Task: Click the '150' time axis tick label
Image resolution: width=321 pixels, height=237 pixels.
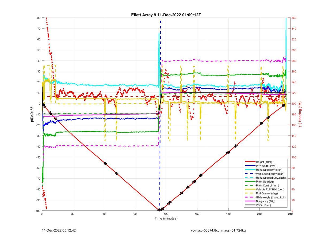Action: tap(197, 214)
